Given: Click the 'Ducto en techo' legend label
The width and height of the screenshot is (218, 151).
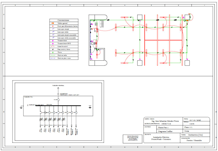Looking at the screenshot, I should coord(62,55).
